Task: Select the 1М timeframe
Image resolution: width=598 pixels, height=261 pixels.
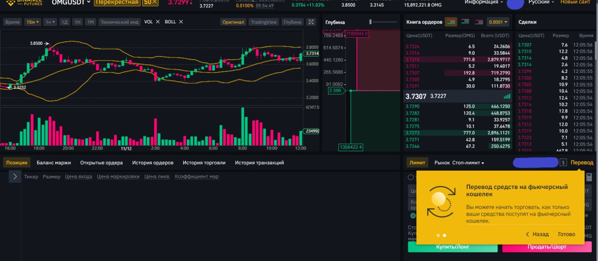Action: click(91, 22)
